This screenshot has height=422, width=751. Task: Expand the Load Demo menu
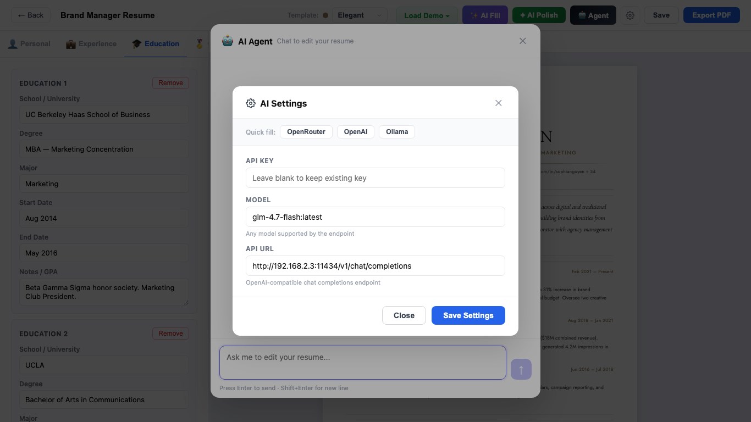click(x=427, y=15)
